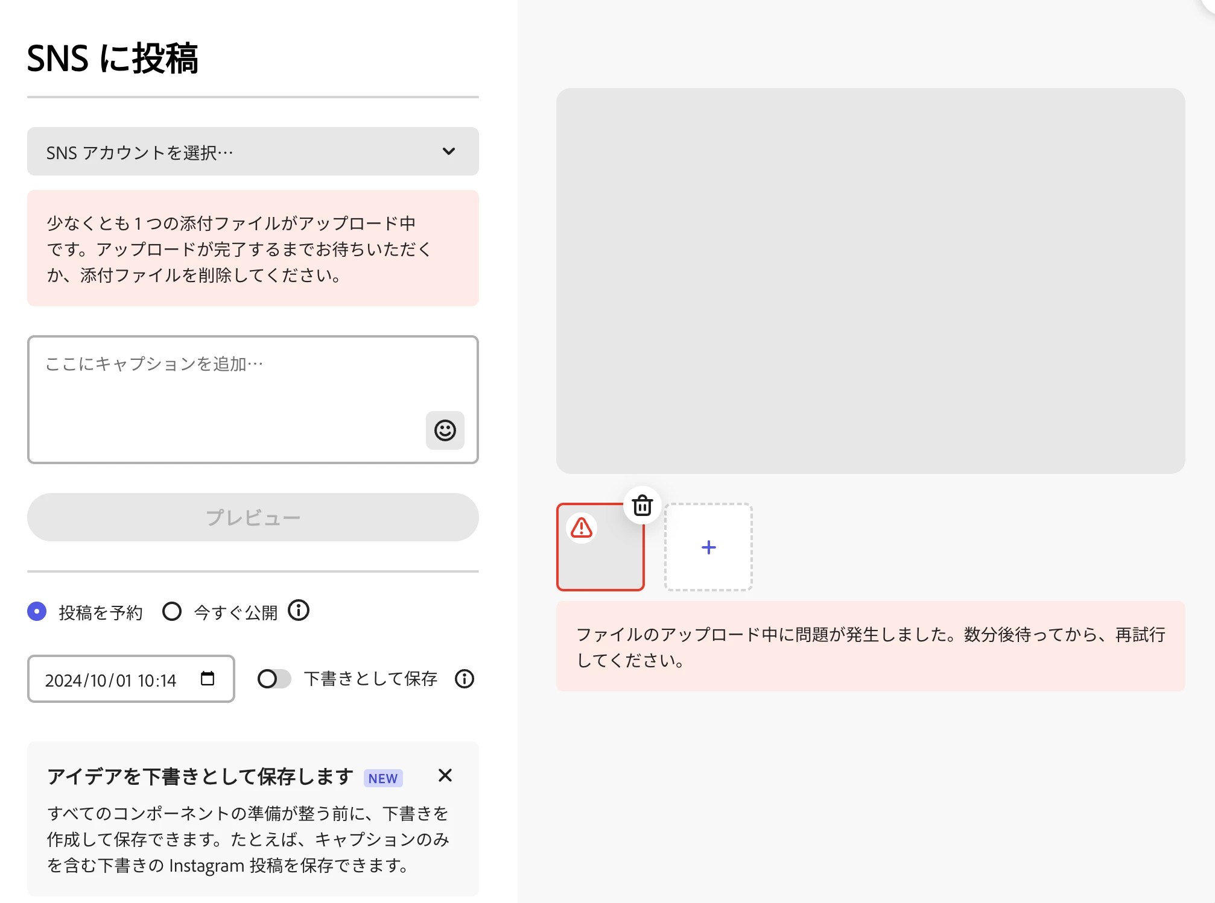1215x903 pixels.
Task: Click the red warning icon on thumbnail
Action: tap(582, 528)
